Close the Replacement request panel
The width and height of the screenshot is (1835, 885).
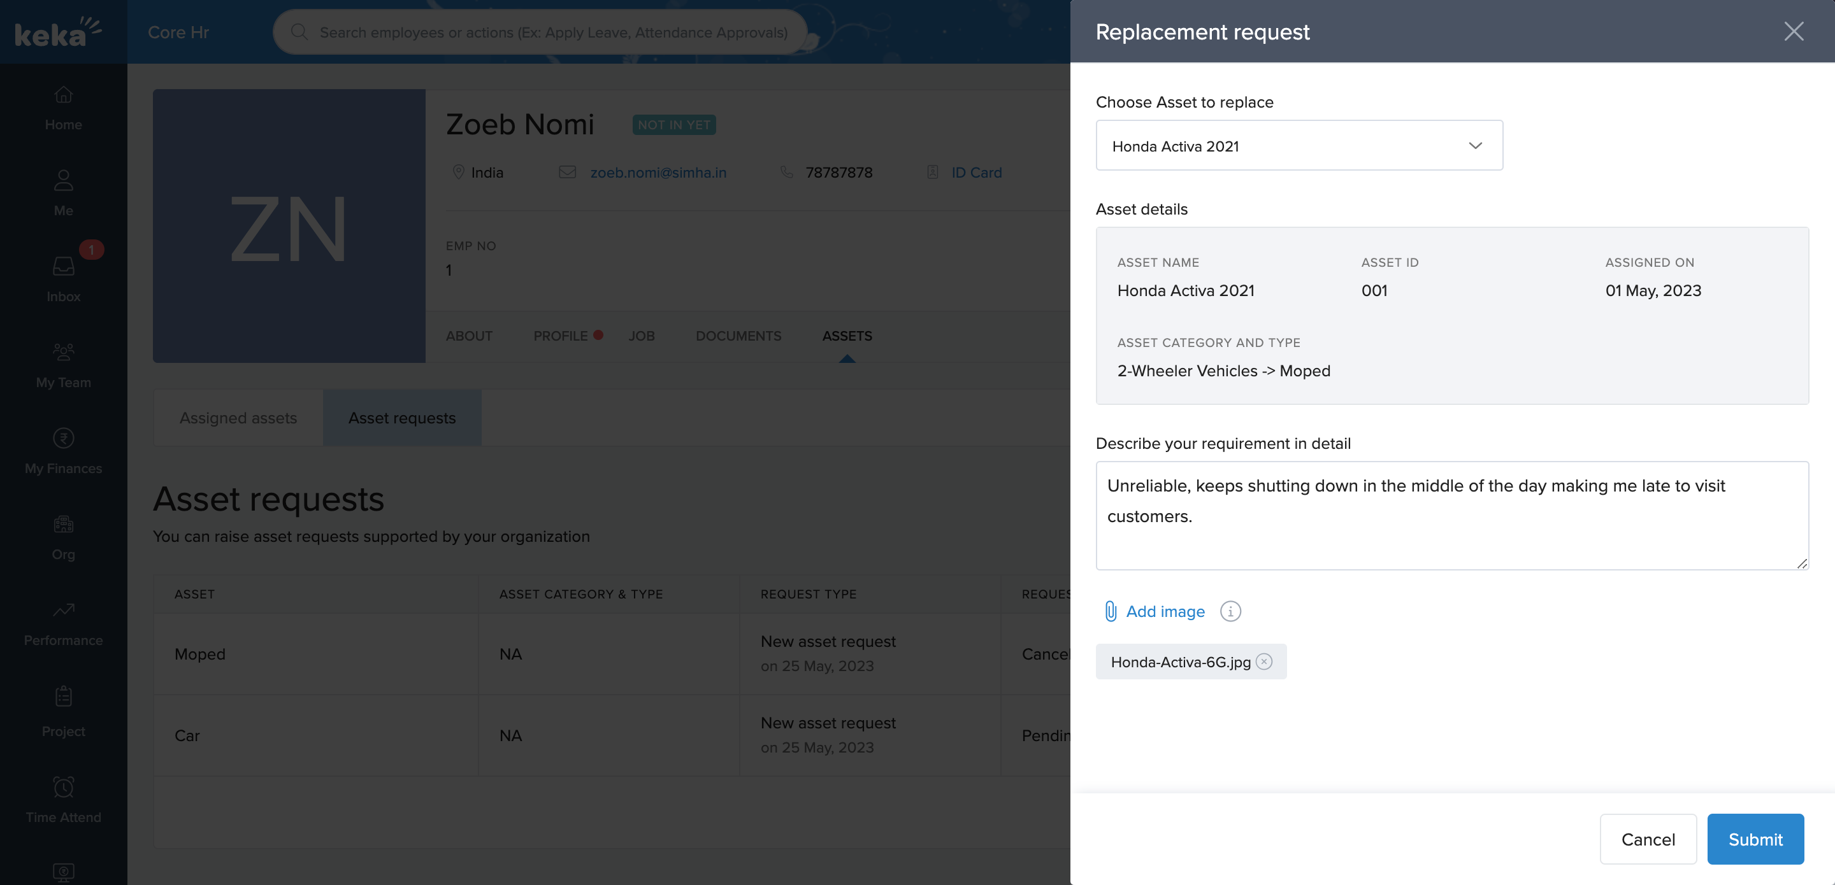point(1793,31)
